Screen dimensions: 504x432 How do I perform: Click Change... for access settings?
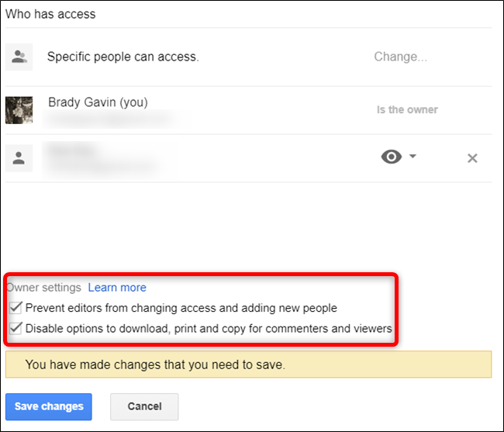pyautogui.click(x=400, y=57)
